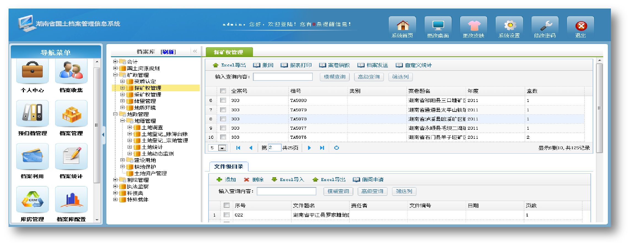
Task: Open 档案统计 notepad icon
Action: 71,156
